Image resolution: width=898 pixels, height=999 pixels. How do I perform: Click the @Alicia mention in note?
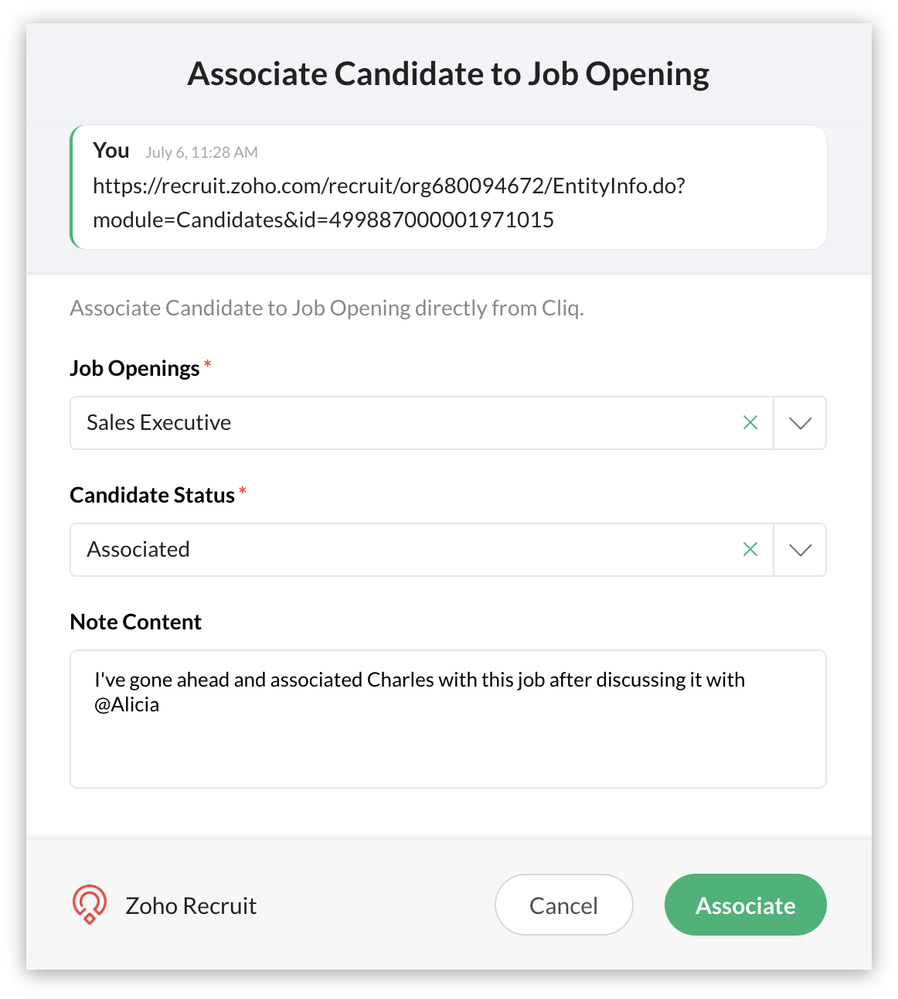[127, 704]
